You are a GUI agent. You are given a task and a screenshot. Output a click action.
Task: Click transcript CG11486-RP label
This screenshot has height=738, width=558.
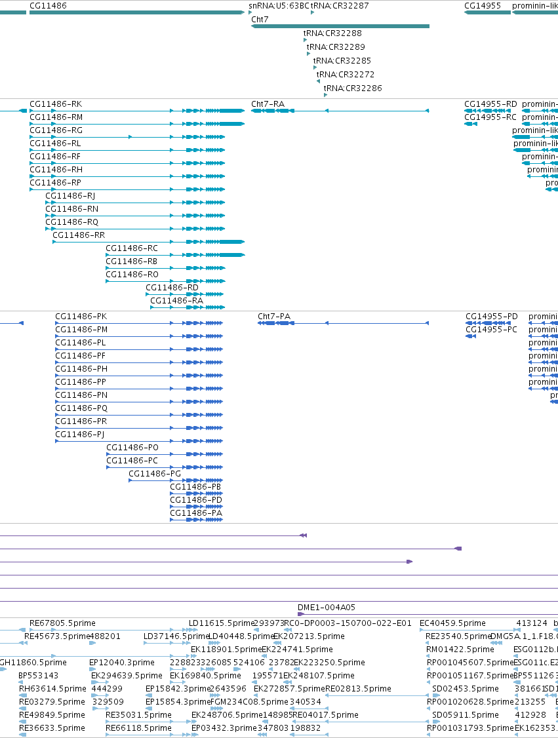(55, 183)
